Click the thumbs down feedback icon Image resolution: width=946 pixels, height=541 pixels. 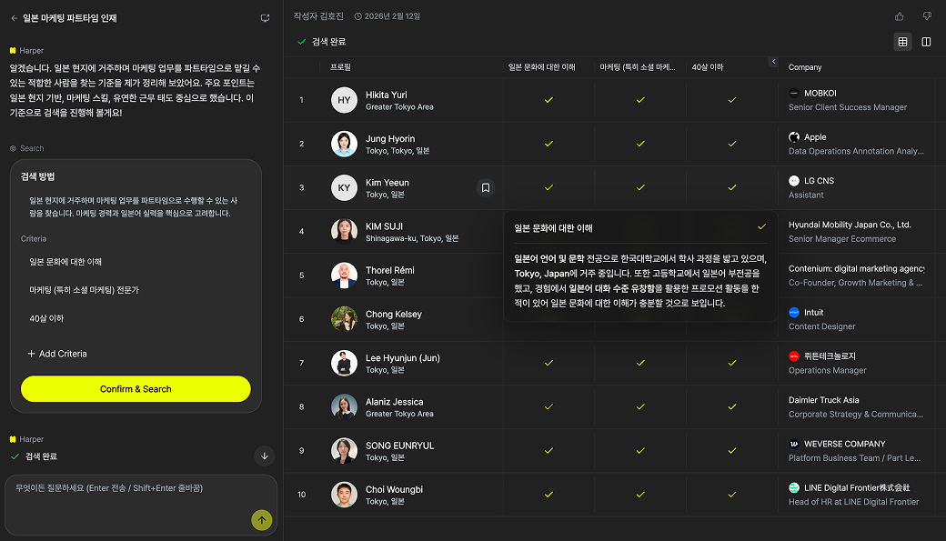click(x=926, y=15)
